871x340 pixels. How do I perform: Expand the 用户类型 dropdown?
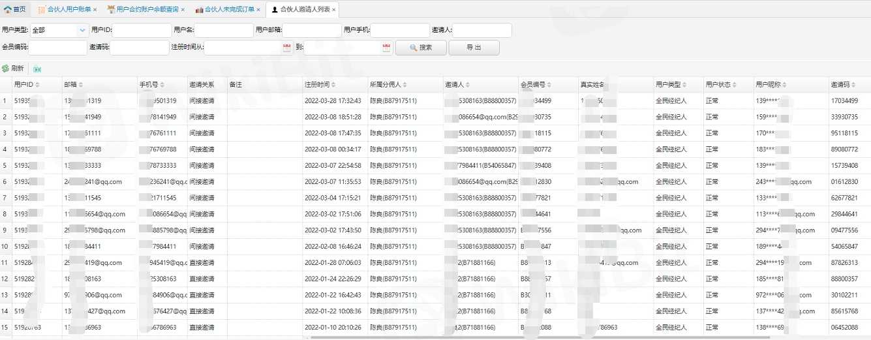[x=82, y=30]
